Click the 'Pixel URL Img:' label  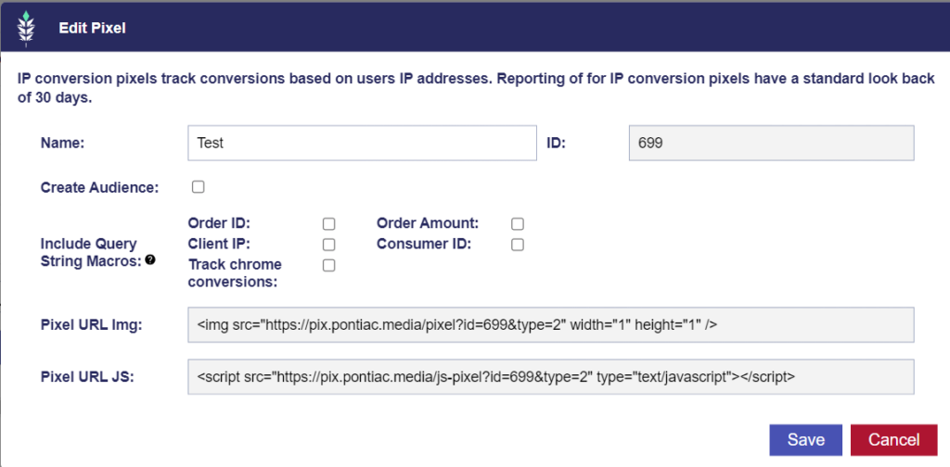pos(91,325)
